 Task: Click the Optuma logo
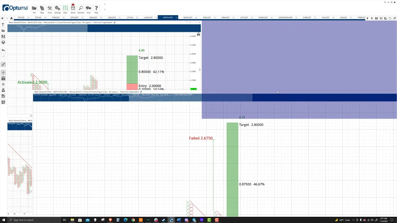tap(15, 8)
